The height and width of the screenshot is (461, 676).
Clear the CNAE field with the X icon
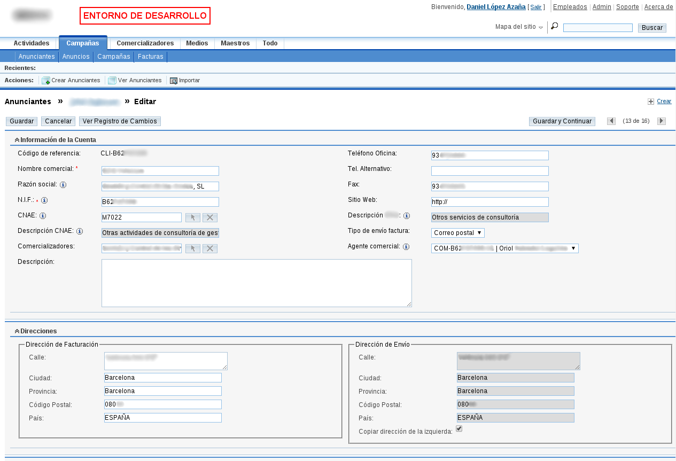(209, 217)
